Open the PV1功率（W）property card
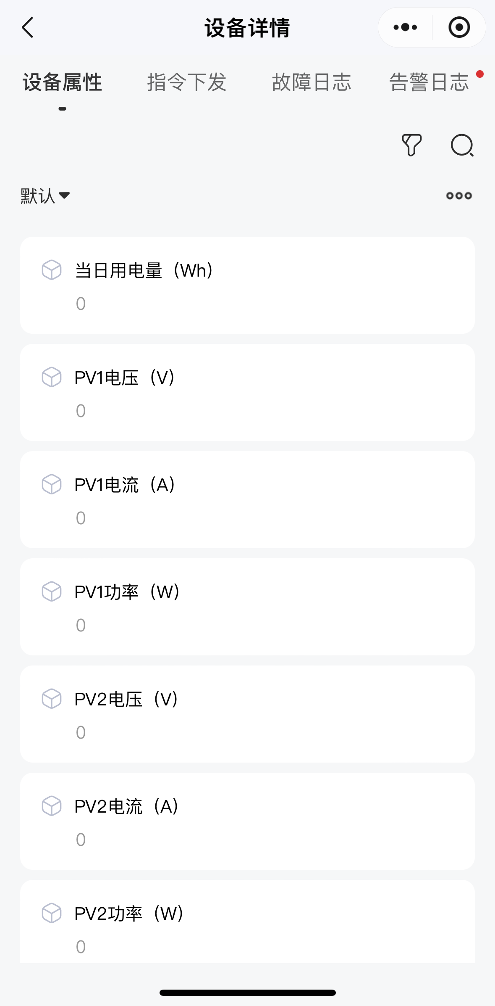 coord(247,607)
